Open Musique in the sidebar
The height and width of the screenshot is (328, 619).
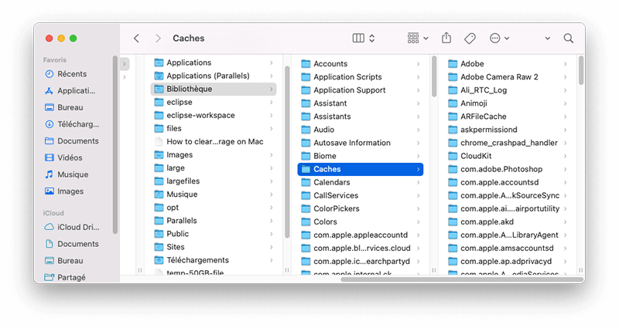pyautogui.click(x=67, y=174)
